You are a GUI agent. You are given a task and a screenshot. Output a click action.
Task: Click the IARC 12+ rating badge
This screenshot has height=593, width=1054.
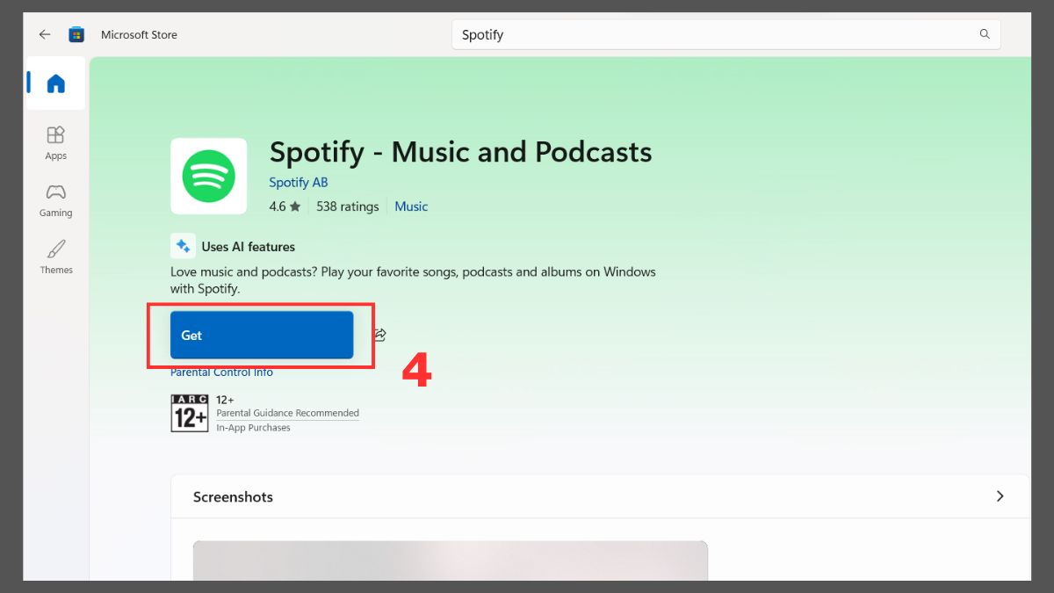pyautogui.click(x=189, y=413)
